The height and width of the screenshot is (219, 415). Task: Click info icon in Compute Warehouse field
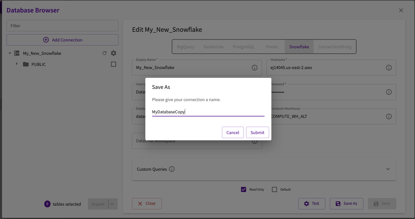coord(389,116)
